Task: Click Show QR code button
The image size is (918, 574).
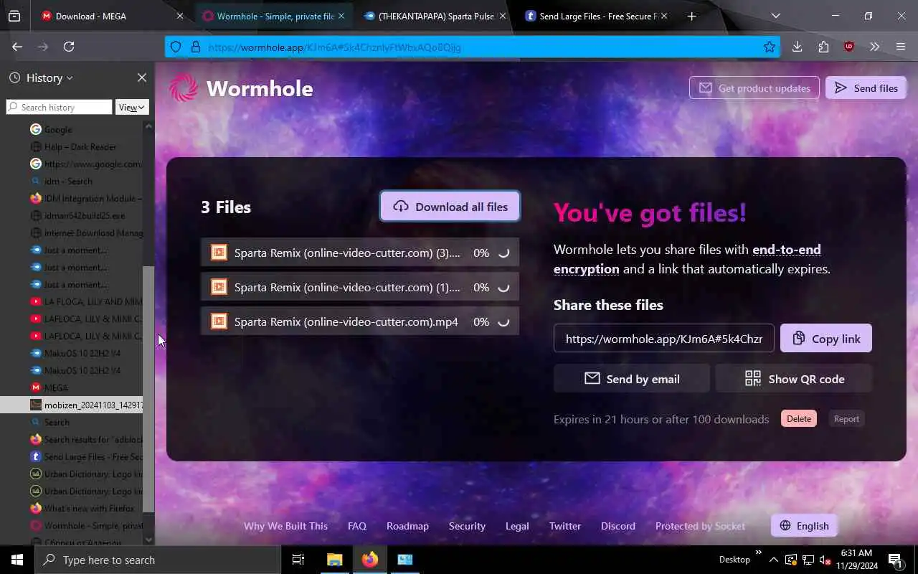Action: pos(794,379)
